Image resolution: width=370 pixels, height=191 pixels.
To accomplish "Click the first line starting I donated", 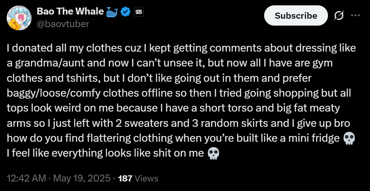I will 181,48.
